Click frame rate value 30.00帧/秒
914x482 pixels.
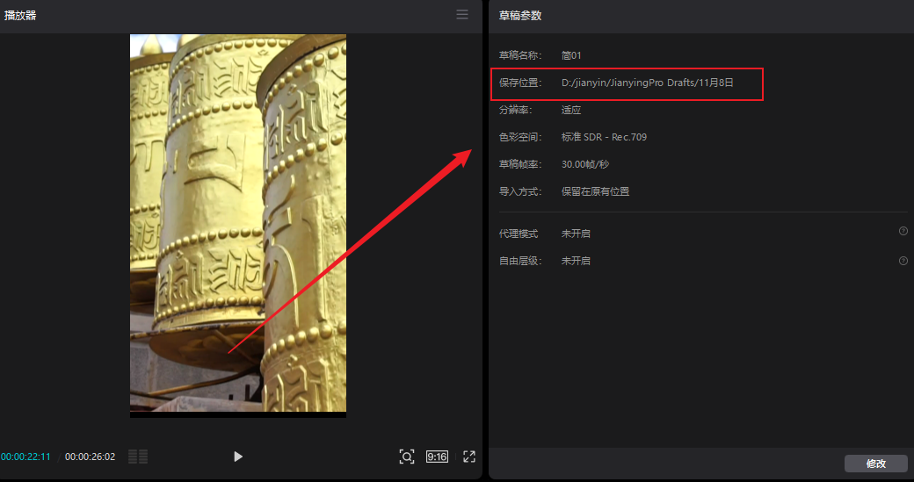585,165
